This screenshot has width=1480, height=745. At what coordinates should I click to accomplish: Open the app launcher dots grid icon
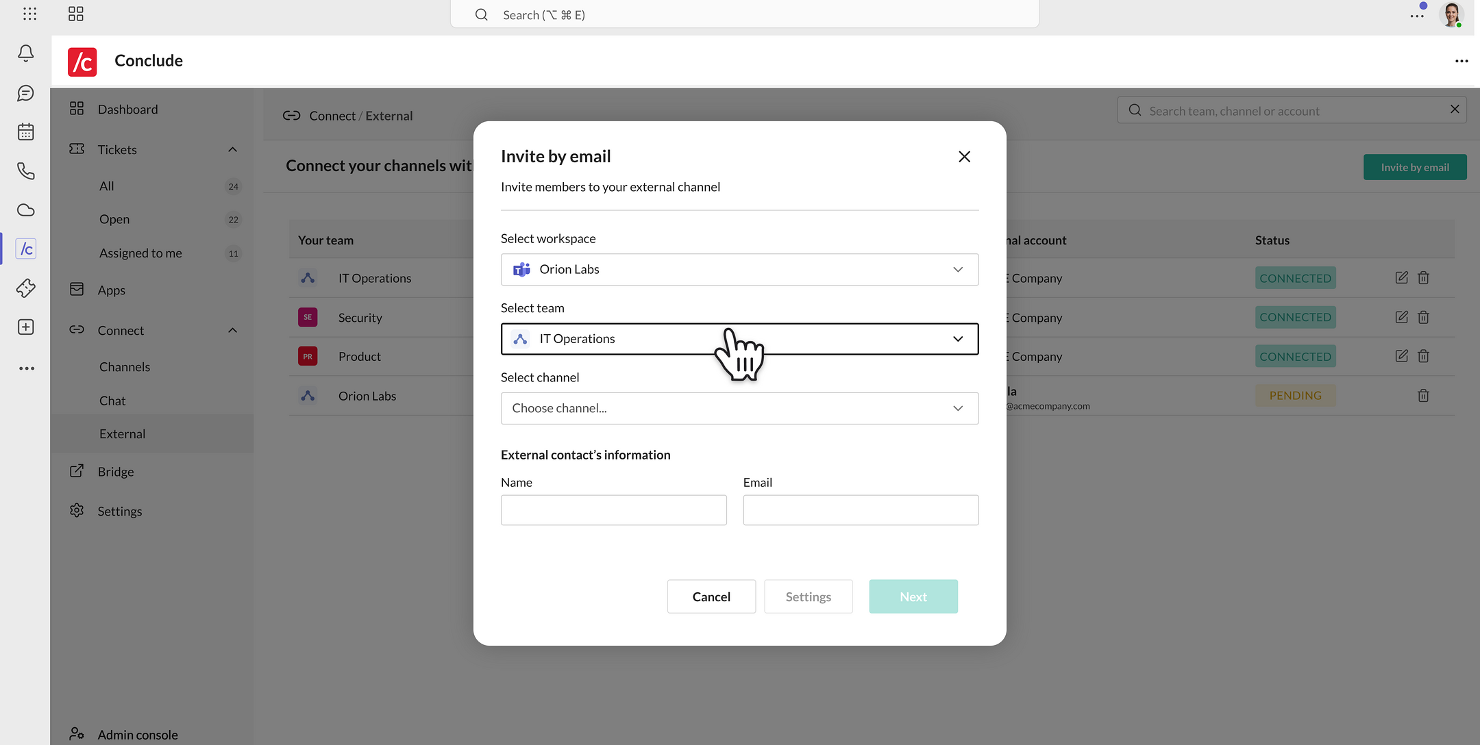[x=29, y=14]
